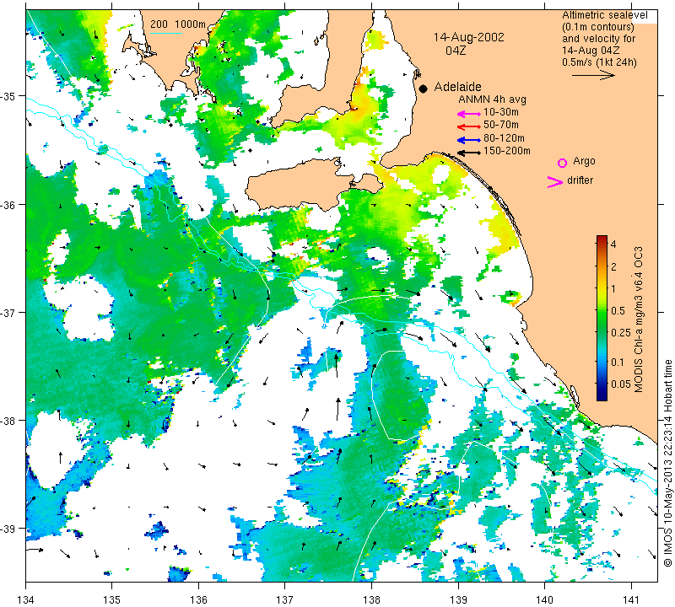Click the latitude axis label '-36'

pos(8,204)
